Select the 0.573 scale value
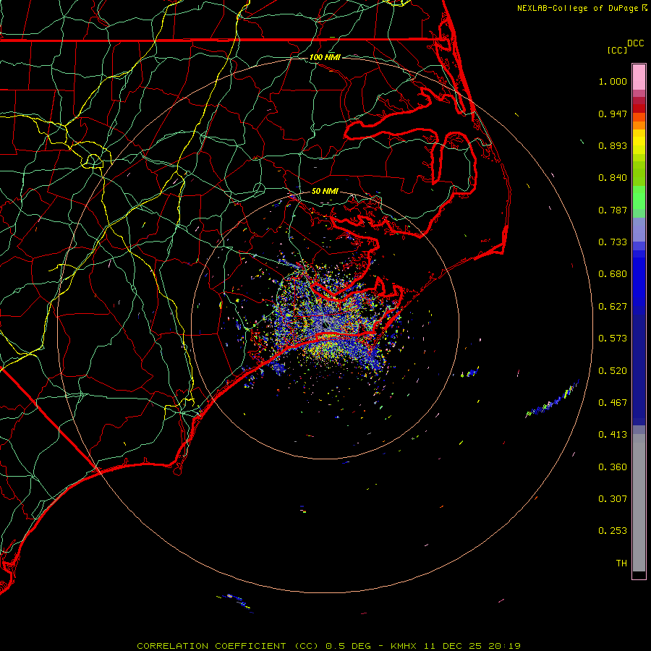Viewport: 651px width, 651px height. pyautogui.click(x=613, y=339)
